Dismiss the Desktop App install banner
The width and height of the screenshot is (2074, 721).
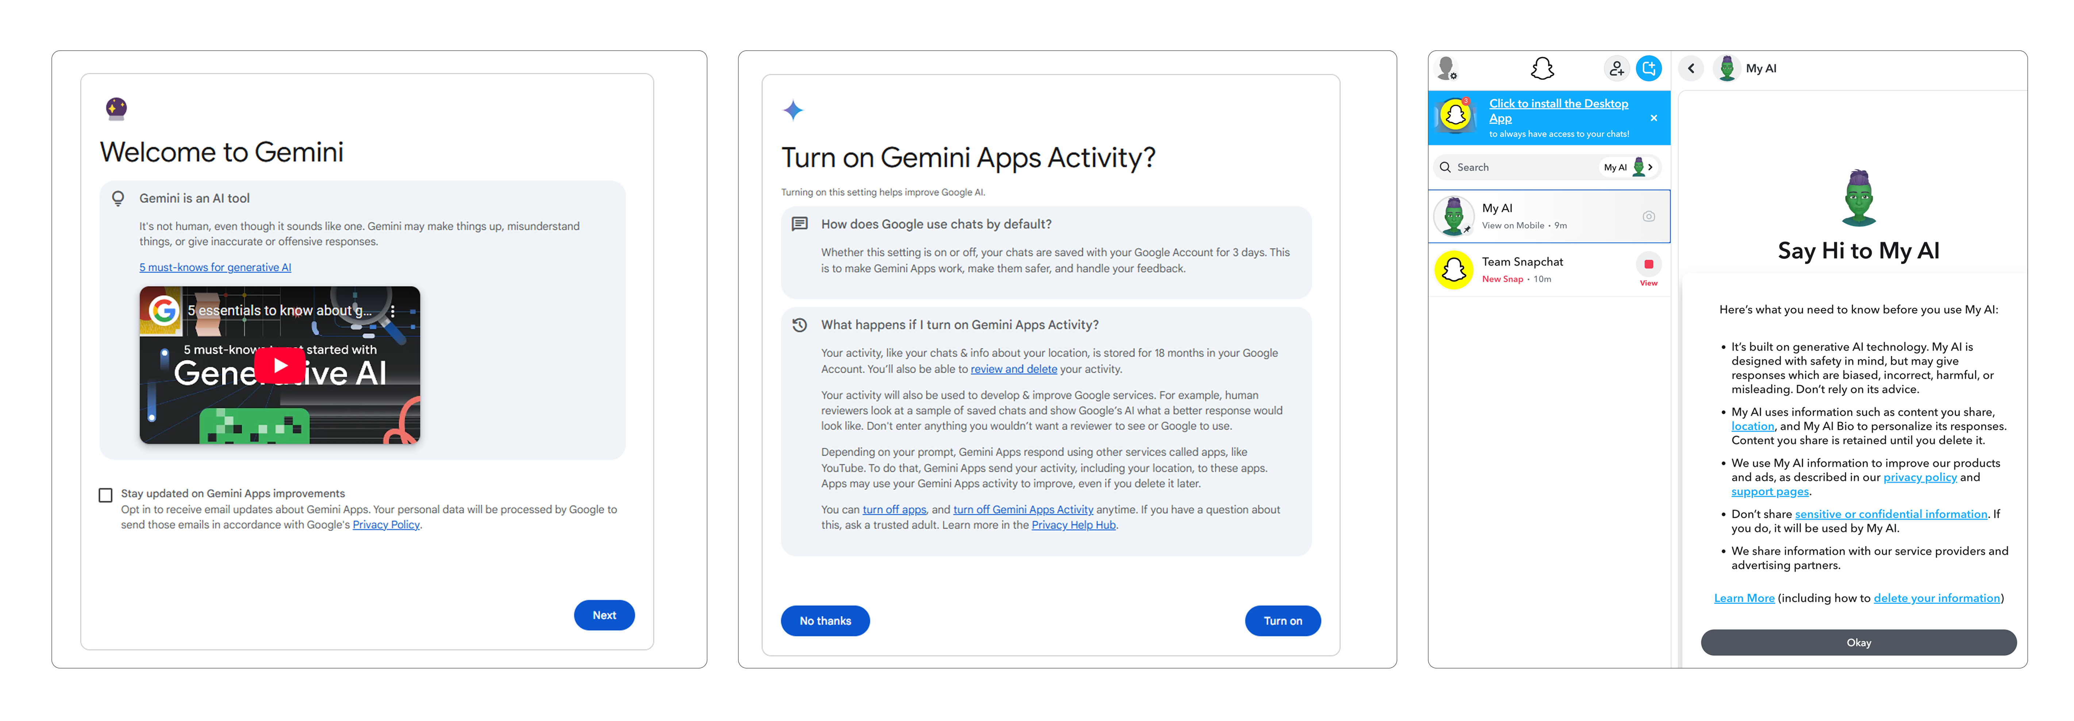coord(1654,118)
